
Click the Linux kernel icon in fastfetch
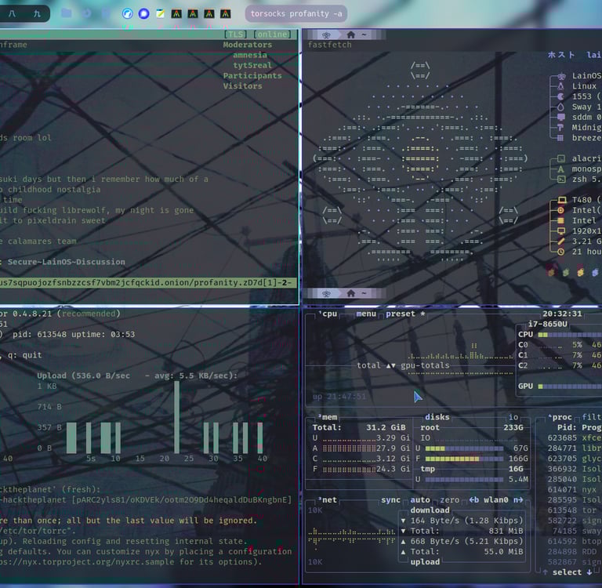pos(561,86)
